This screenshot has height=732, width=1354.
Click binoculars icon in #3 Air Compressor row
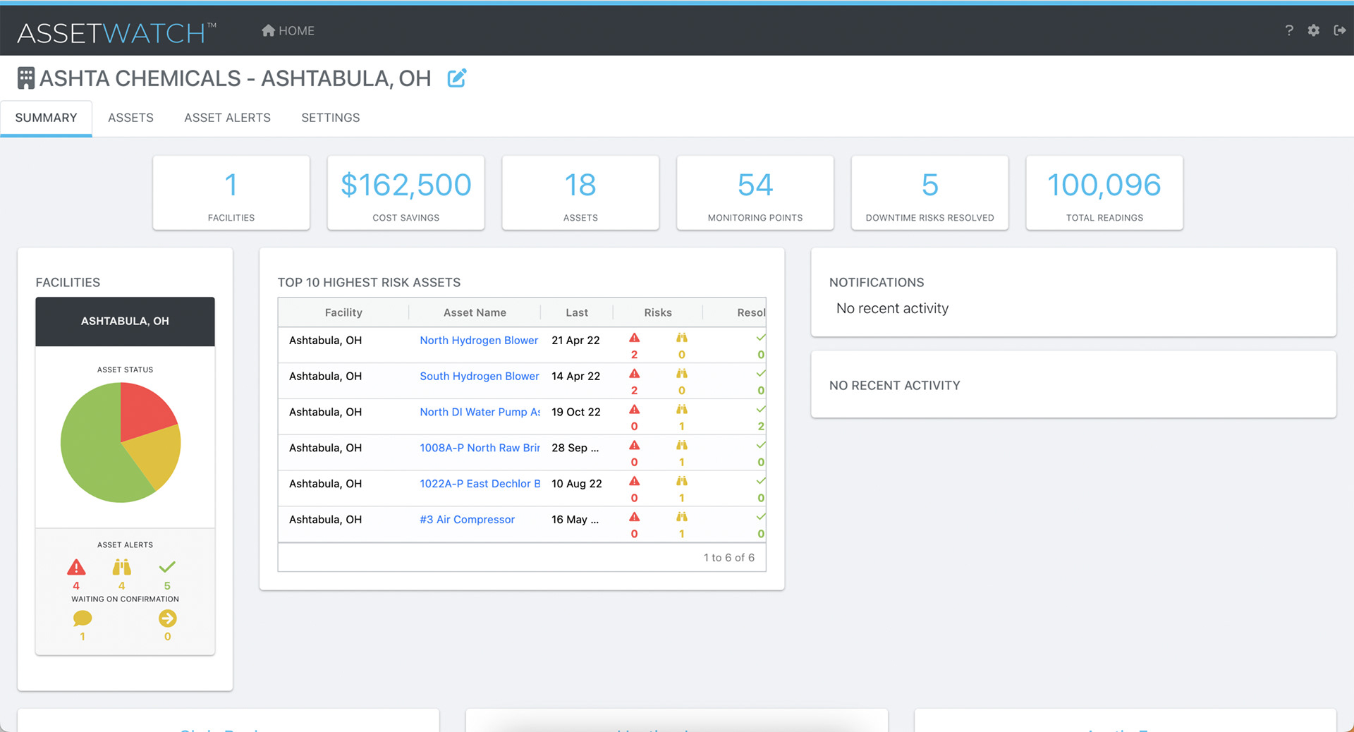click(x=682, y=518)
